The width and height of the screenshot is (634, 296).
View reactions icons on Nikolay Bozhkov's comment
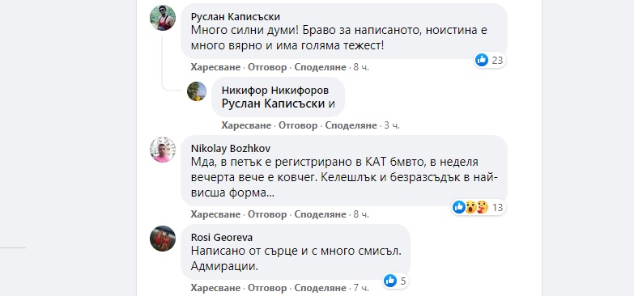point(470,207)
